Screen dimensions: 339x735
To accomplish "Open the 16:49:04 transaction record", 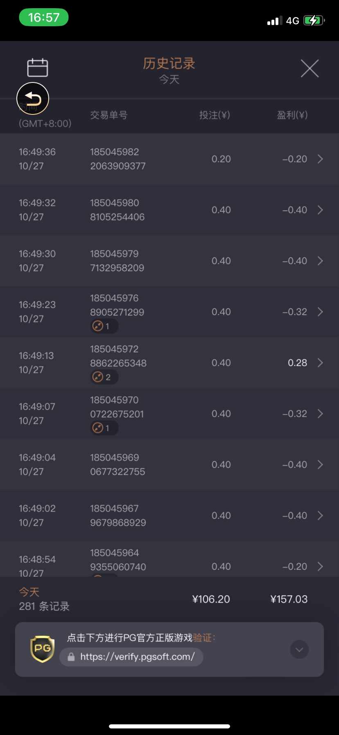I will [x=169, y=465].
